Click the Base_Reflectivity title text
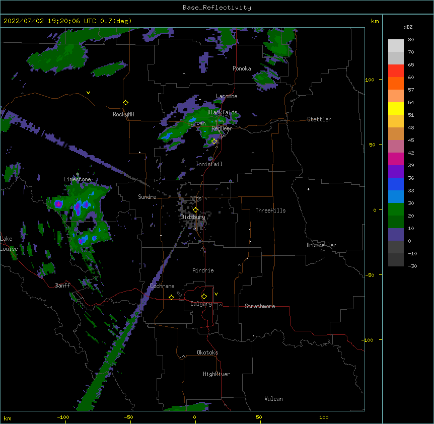Viewport: 434px width, 424px height. point(217,8)
